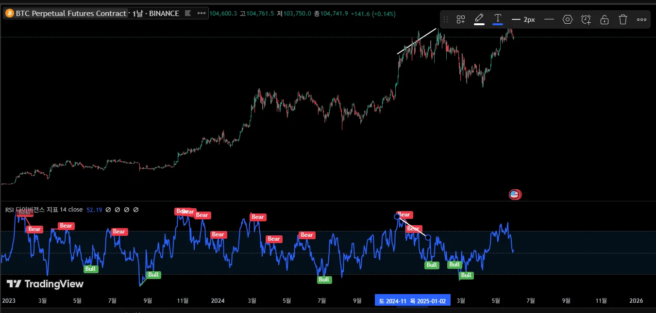
Task: Click the 1날 interval label
Action: pos(137,14)
